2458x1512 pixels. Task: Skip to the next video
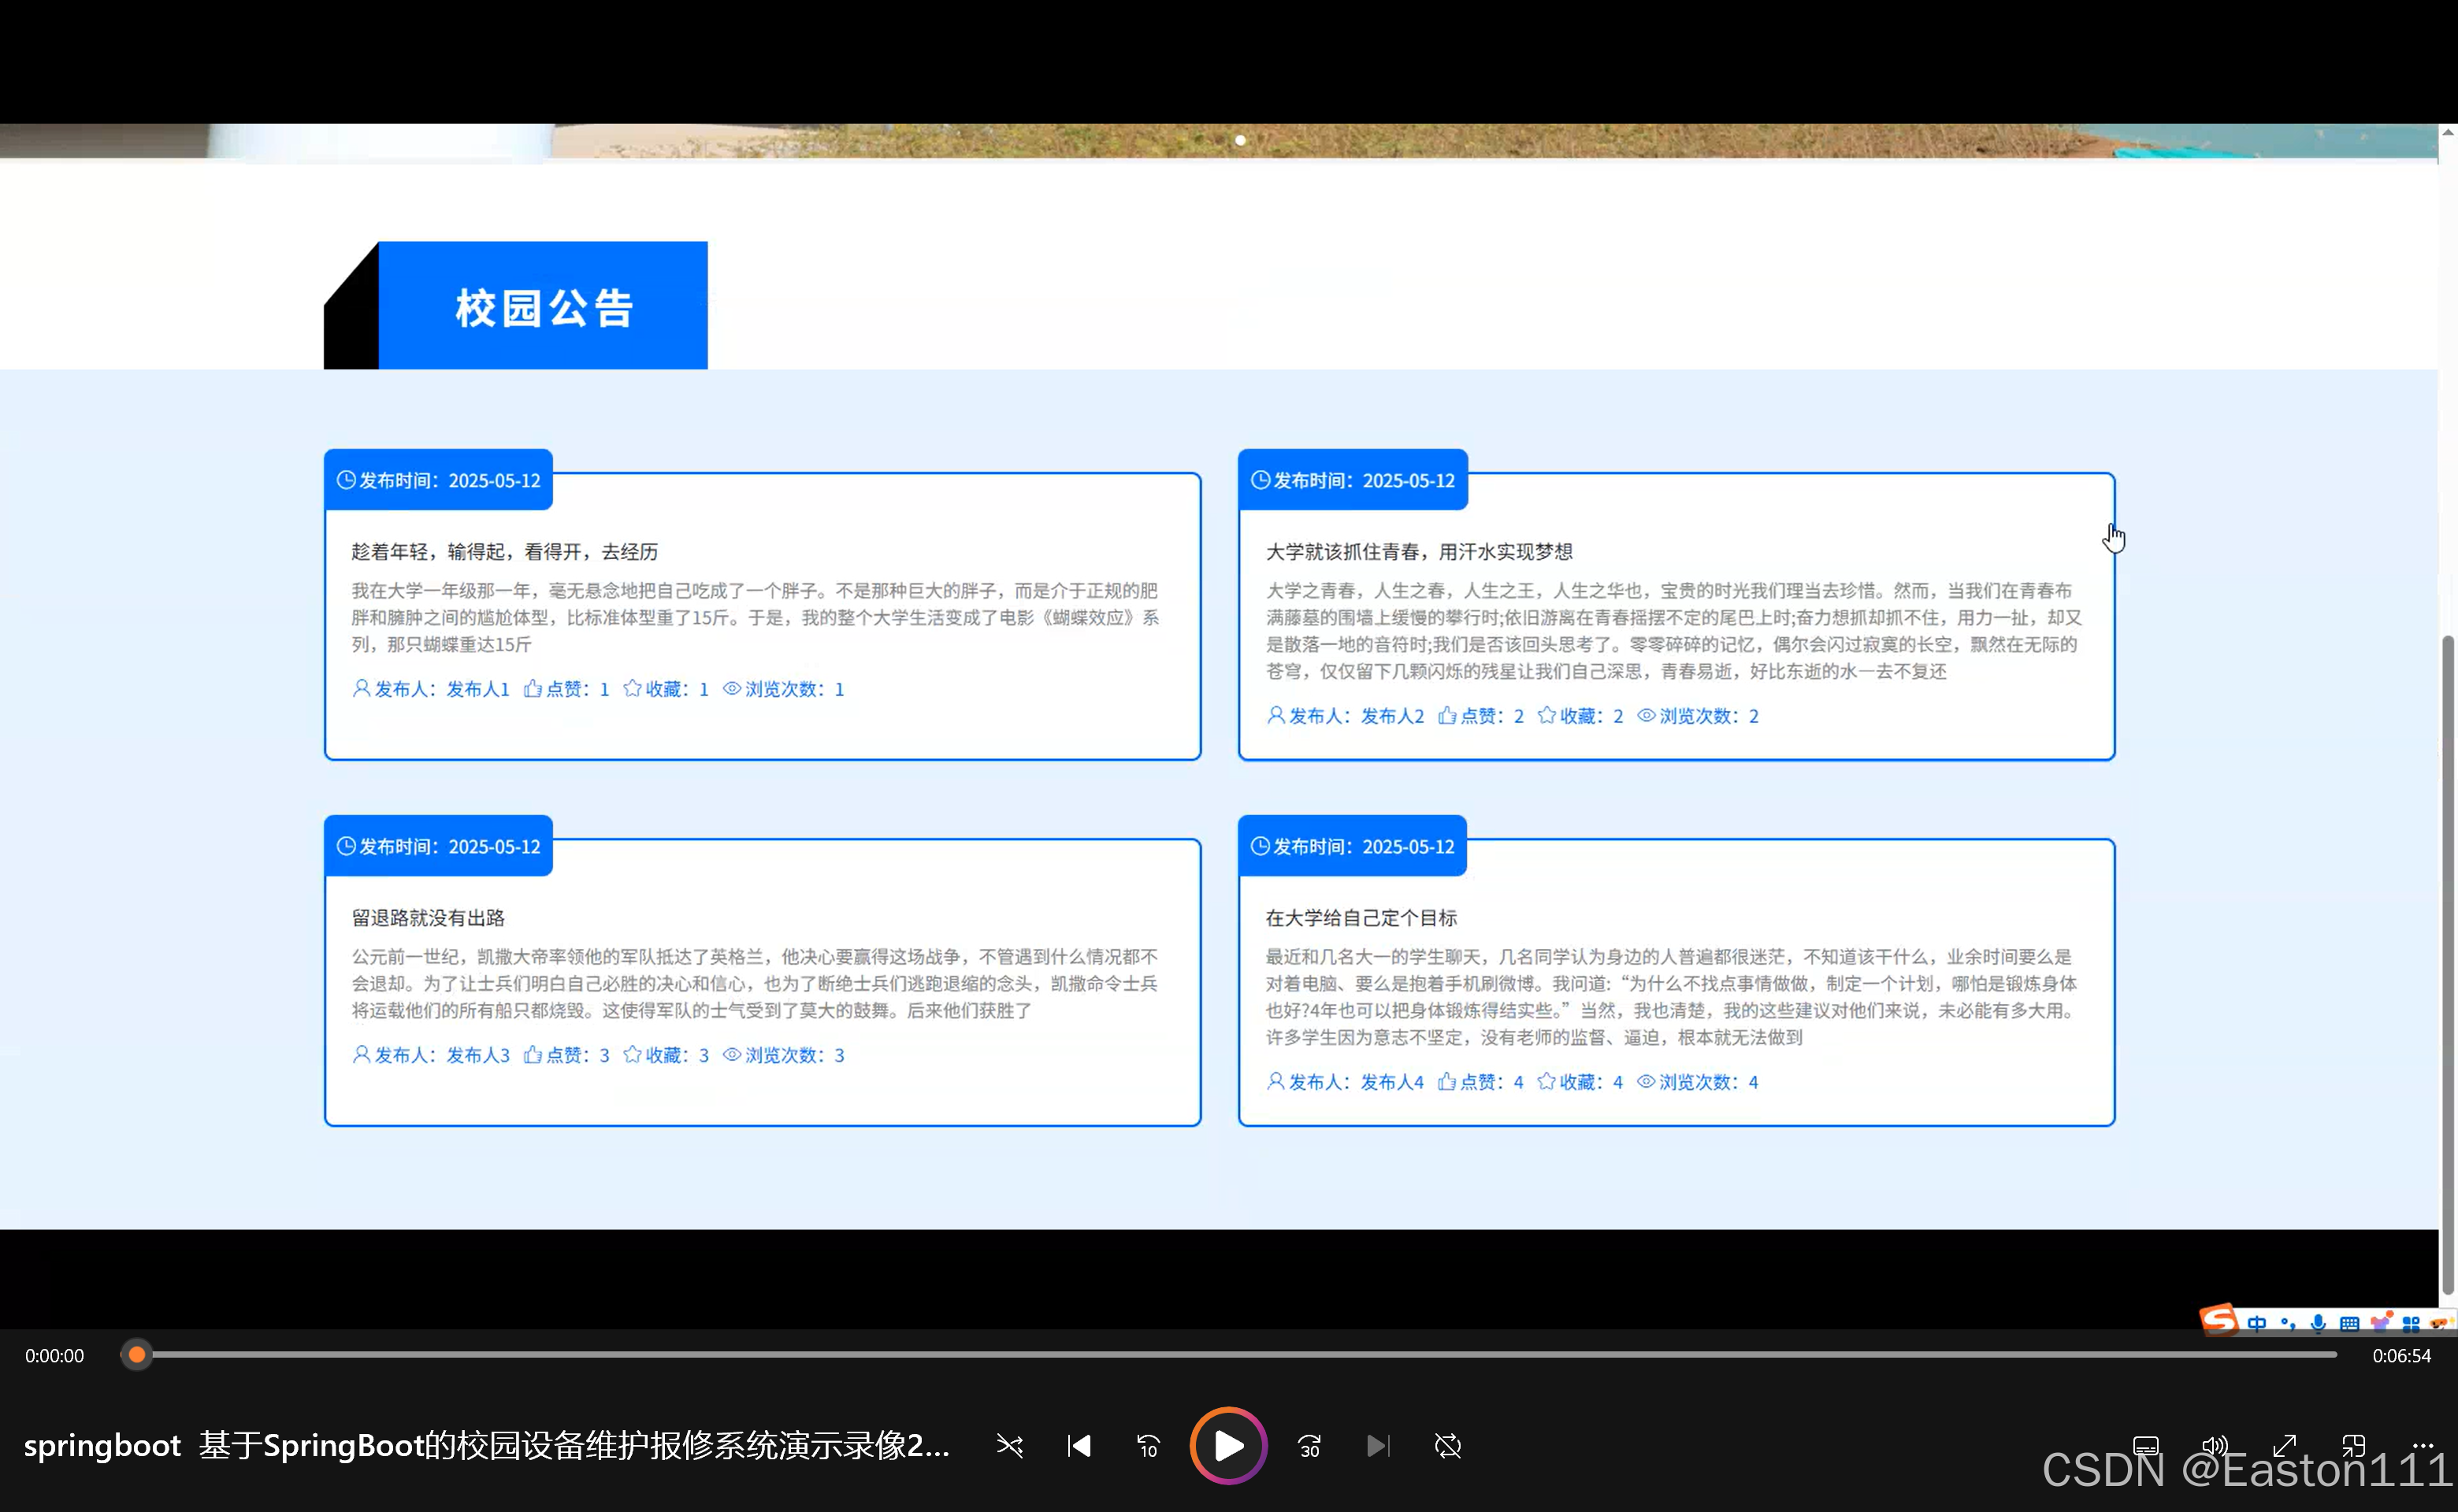pyautogui.click(x=1378, y=1446)
